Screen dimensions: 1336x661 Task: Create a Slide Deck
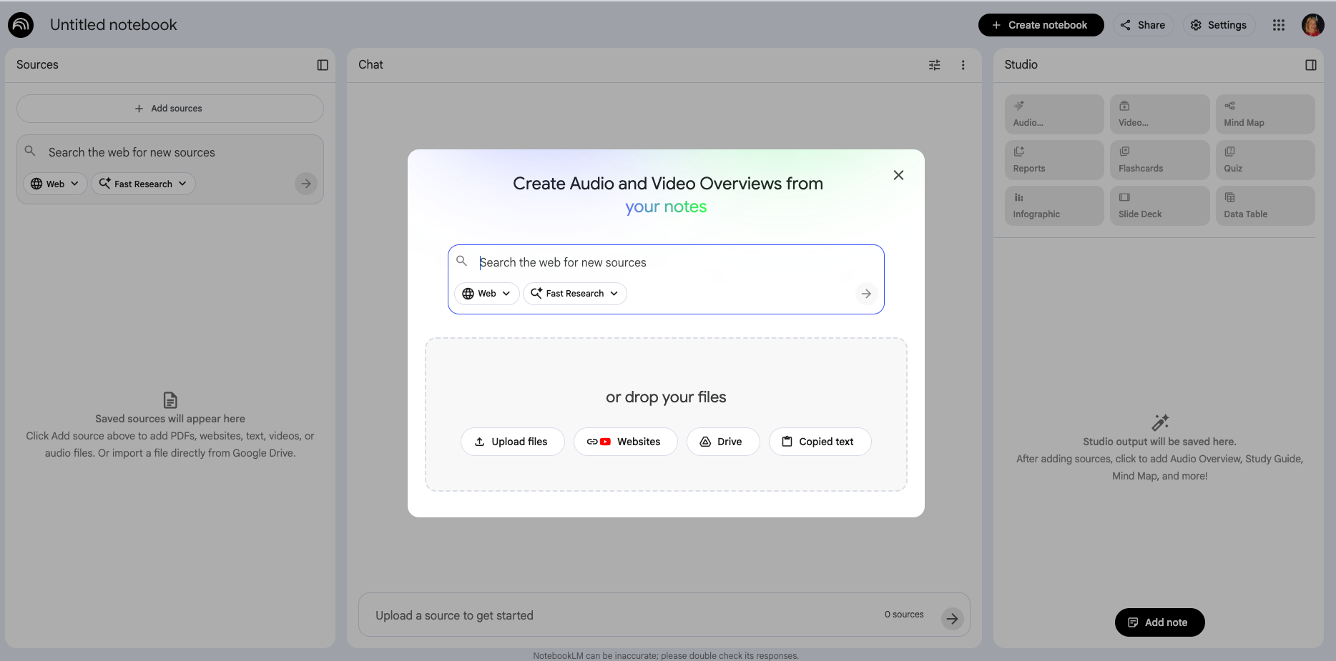(x=1159, y=206)
